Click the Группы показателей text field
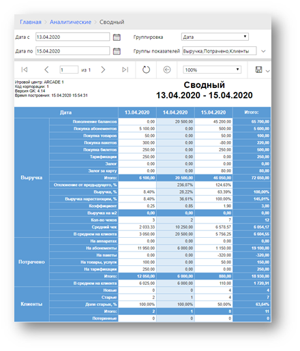The height and width of the screenshot is (351, 300). point(219,51)
